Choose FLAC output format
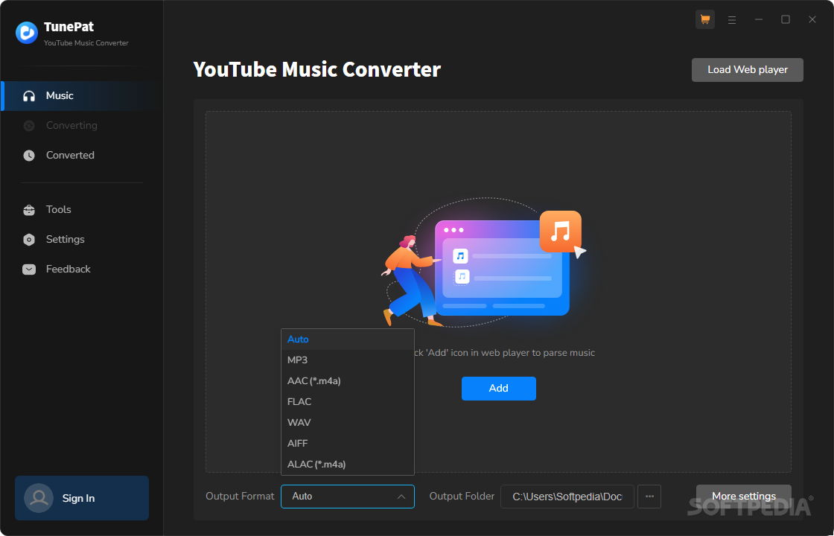 pyautogui.click(x=347, y=401)
